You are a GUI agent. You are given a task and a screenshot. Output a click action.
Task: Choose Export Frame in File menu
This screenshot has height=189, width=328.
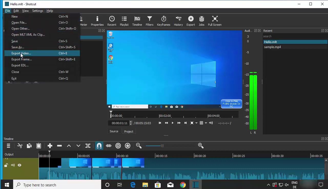pyautogui.click(x=42, y=59)
